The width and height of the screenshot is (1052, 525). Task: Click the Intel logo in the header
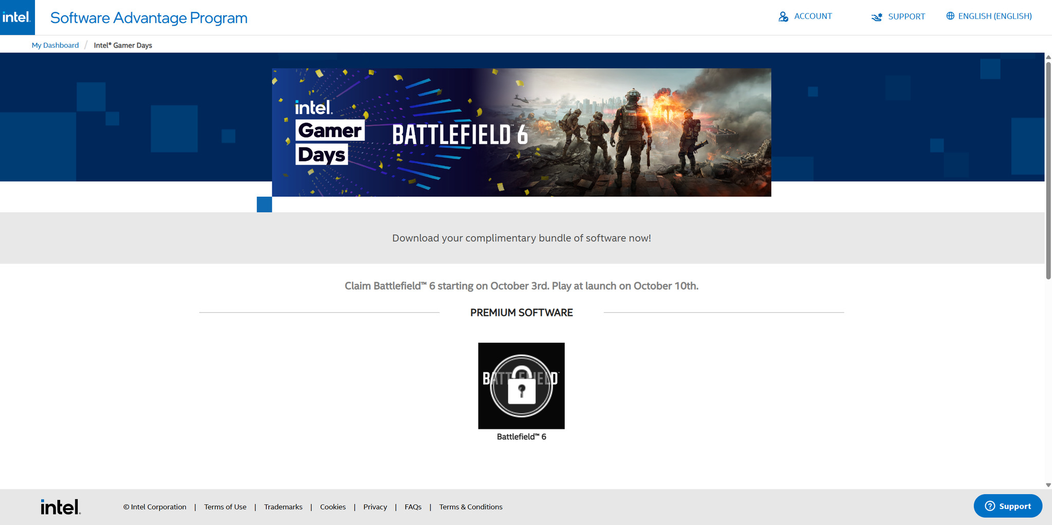coord(17,17)
